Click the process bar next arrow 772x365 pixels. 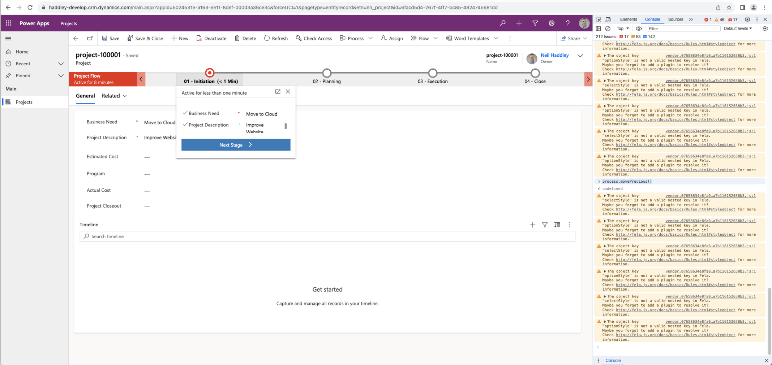(x=588, y=79)
